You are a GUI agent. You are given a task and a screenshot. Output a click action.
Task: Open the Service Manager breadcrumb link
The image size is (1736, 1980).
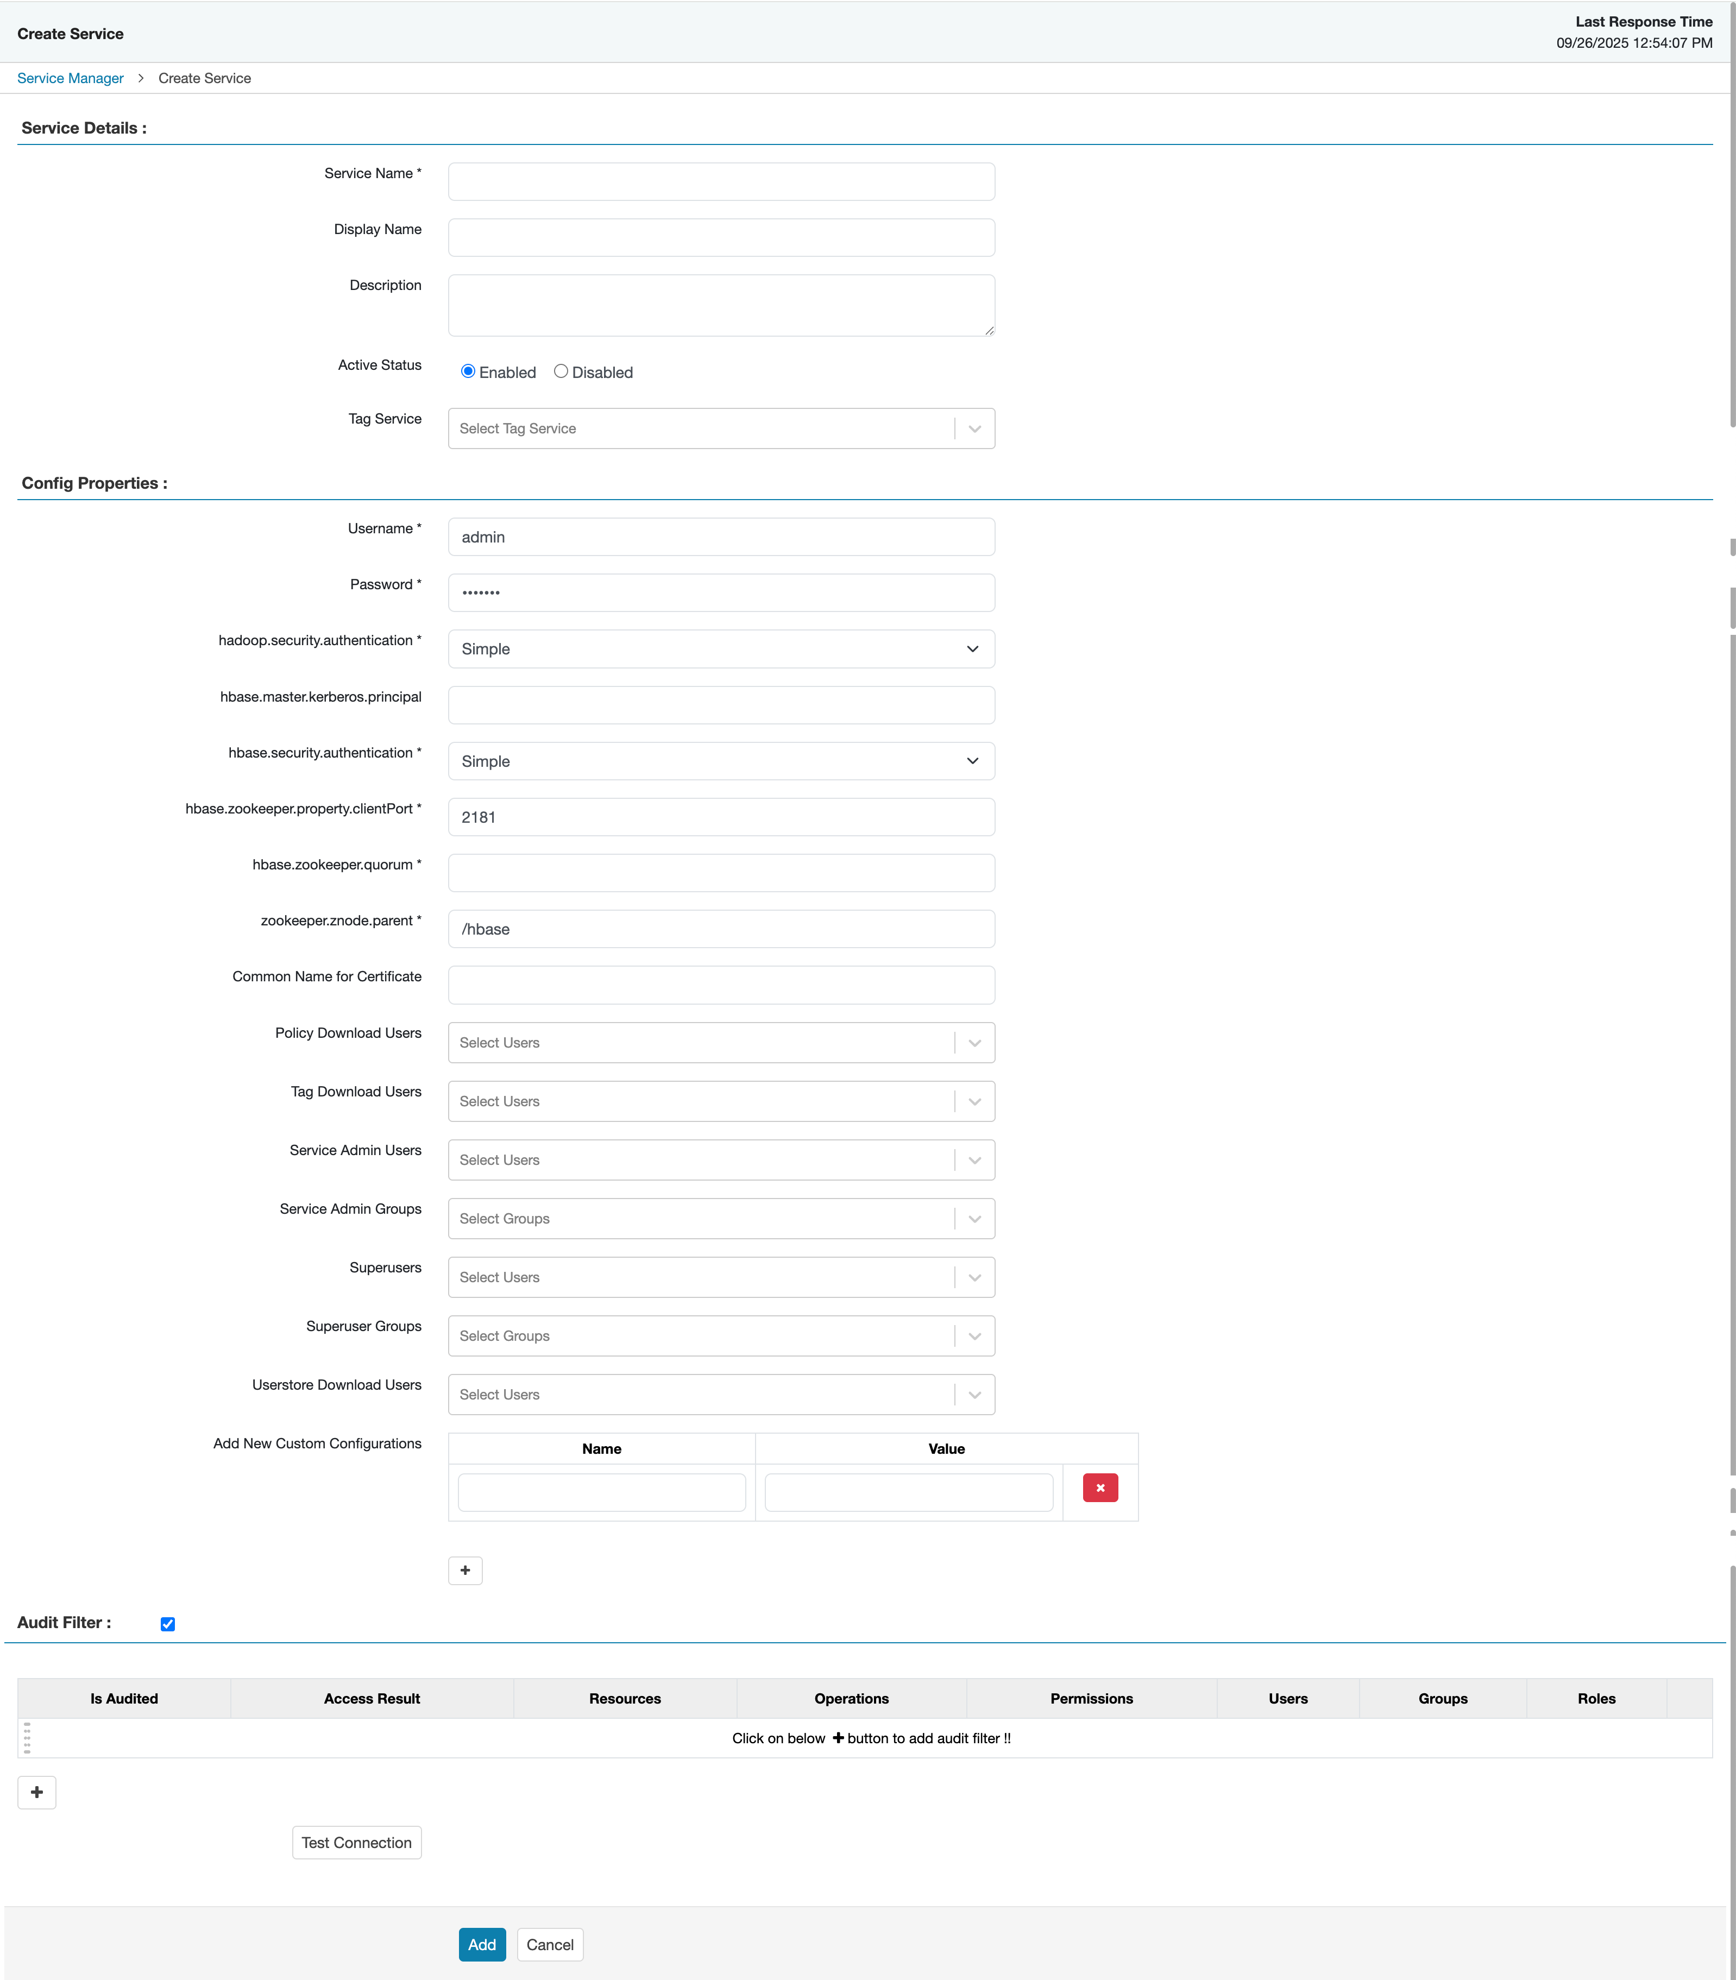(69, 78)
